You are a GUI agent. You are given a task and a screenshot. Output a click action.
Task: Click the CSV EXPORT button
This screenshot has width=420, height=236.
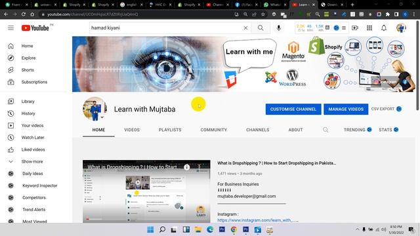pyautogui.click(x=387, y=109)
